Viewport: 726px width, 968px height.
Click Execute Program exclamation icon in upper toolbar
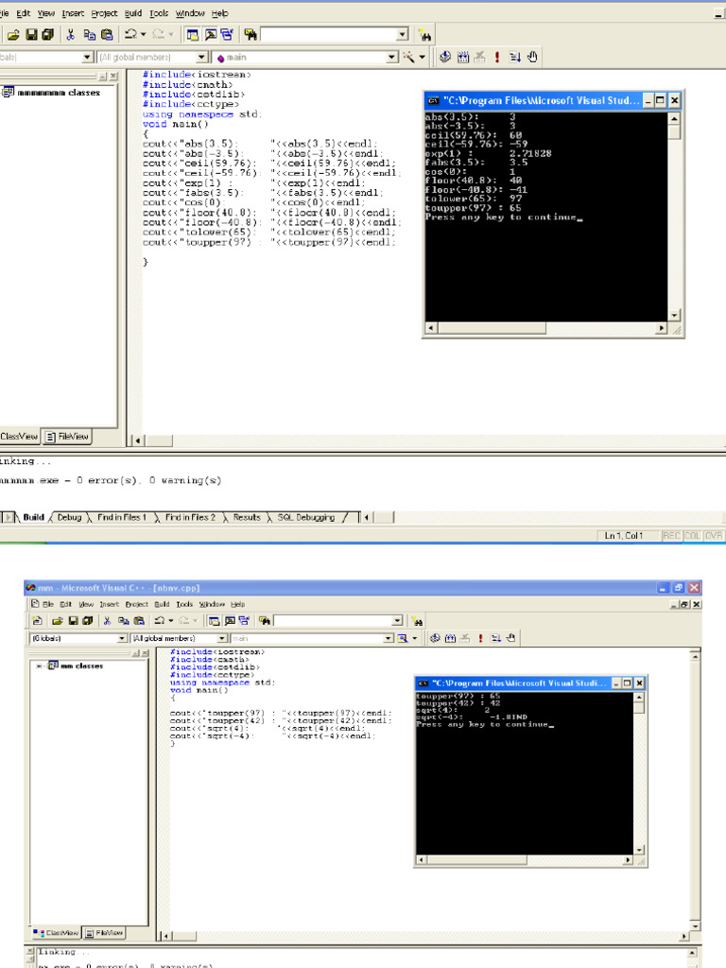click(x=495, y=58)
